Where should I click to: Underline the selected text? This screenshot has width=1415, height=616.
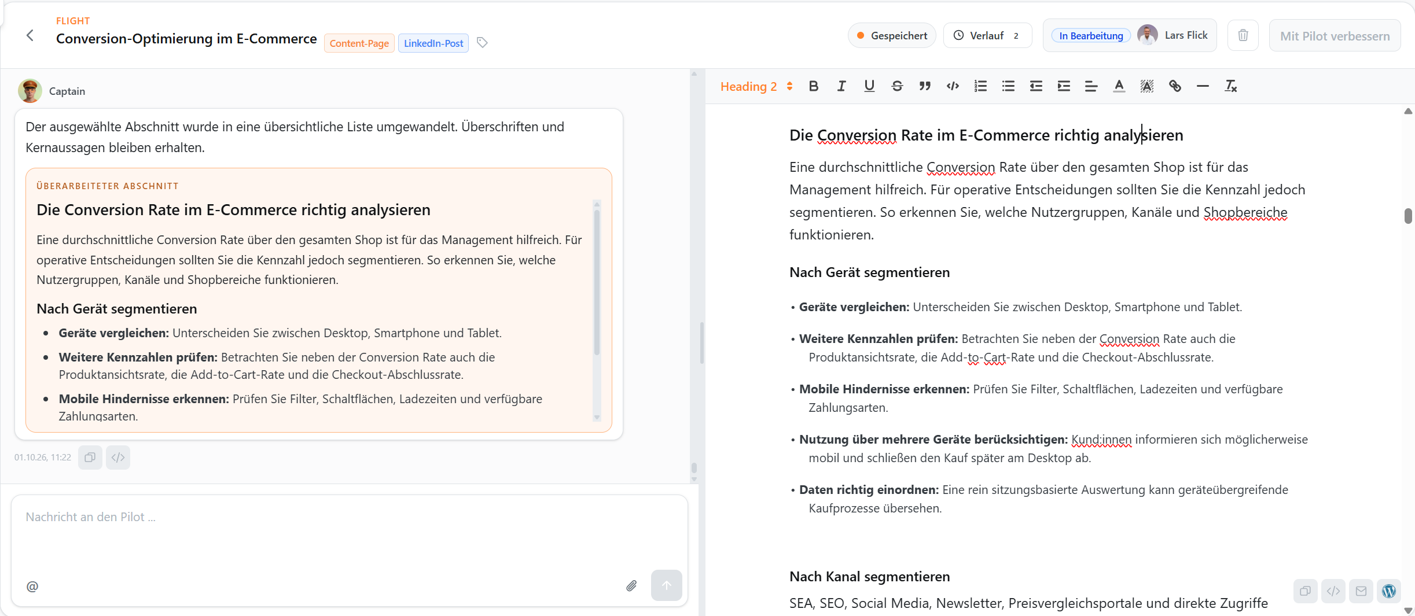[x=869, y=86]
